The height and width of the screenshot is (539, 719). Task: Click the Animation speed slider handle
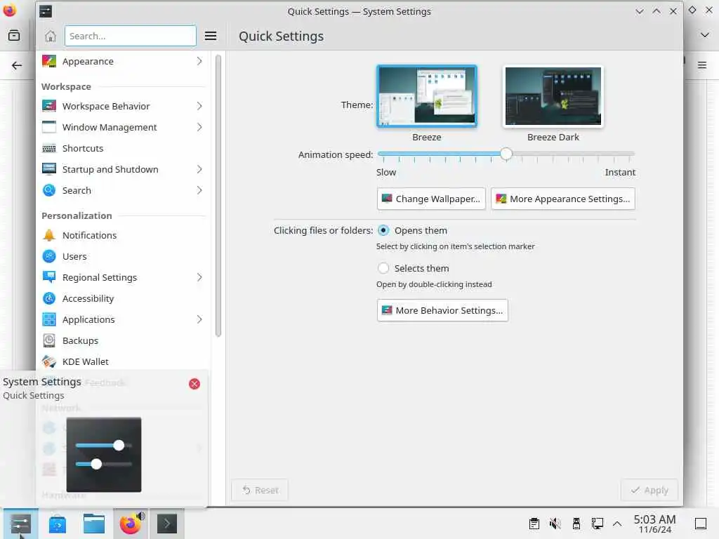pos(506,154)
